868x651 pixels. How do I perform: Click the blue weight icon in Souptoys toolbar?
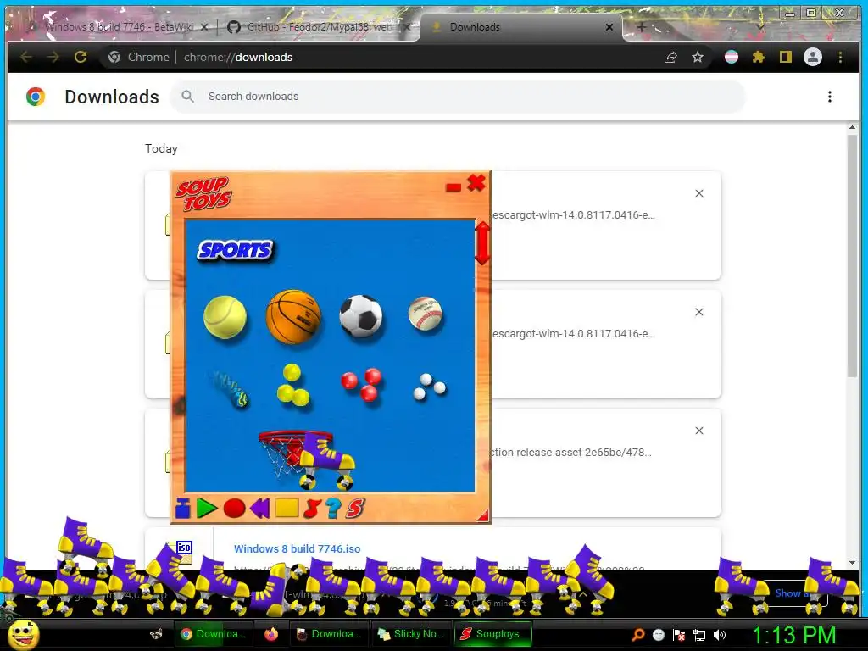pos(183,508)
